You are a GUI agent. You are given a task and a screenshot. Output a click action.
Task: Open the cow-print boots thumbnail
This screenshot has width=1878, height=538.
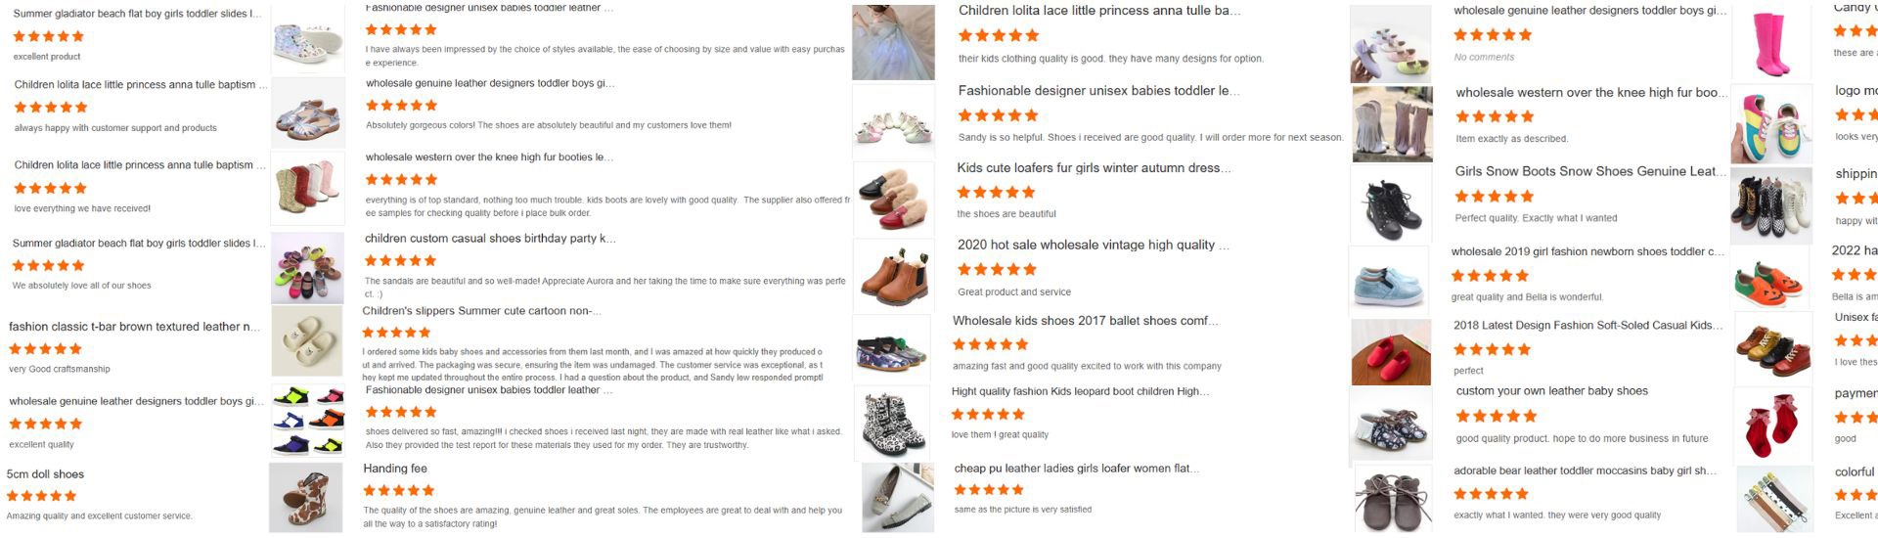click(306, 498)
